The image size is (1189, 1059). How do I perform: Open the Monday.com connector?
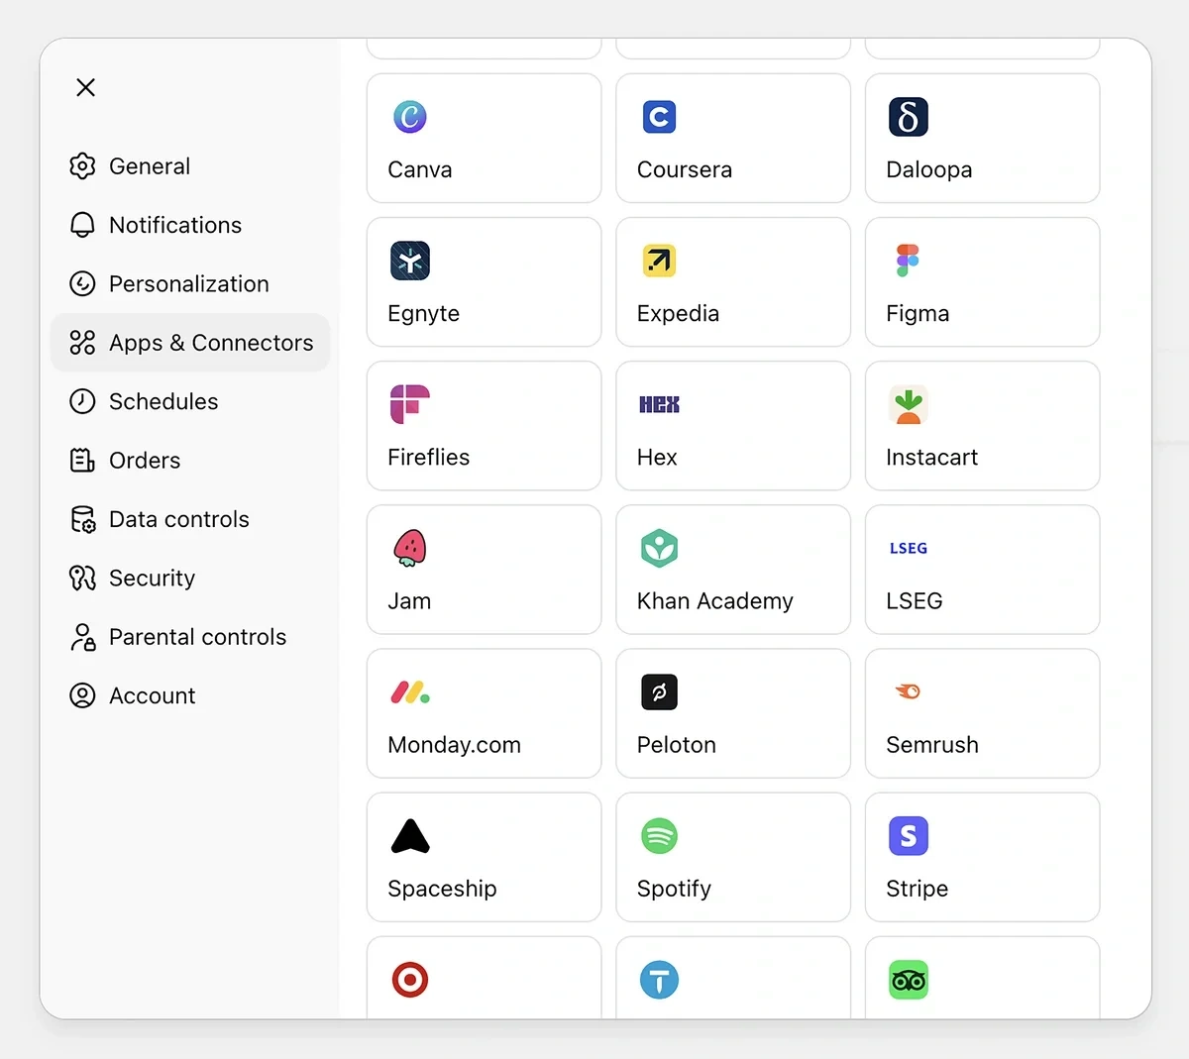484,713
